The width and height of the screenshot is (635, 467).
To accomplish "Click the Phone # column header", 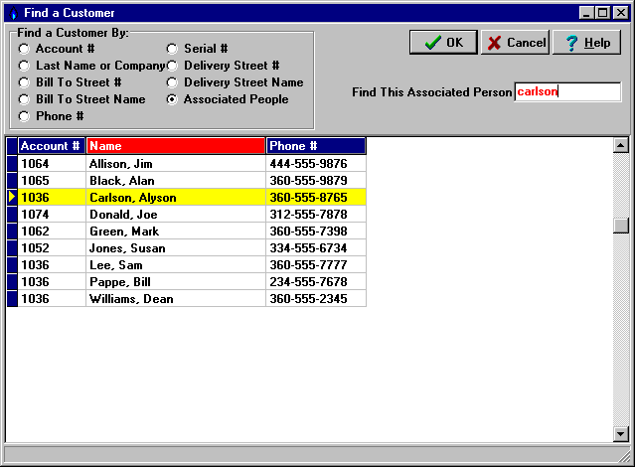I will click(315, 146).
